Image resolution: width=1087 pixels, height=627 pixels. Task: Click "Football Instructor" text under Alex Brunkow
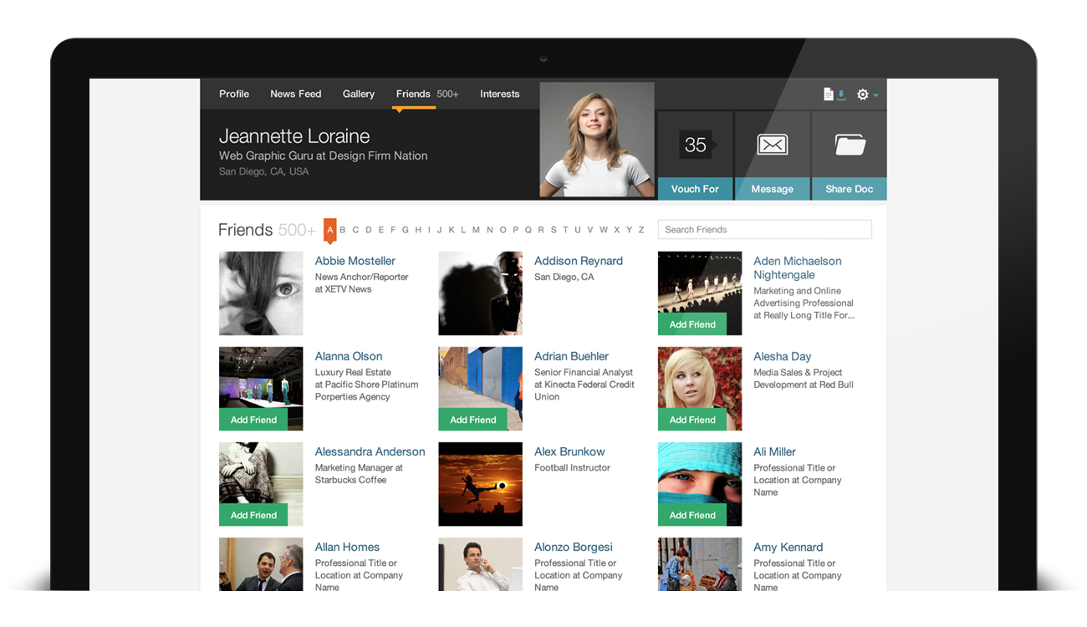point(573,467)
